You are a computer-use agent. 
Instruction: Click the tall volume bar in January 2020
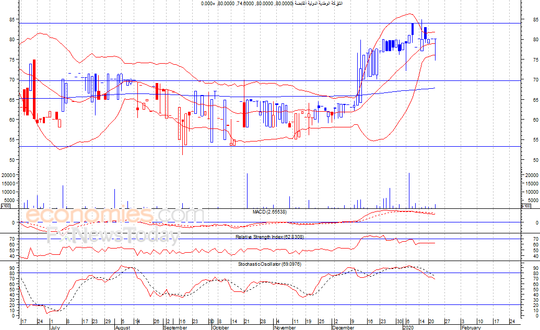pos(409,191)
